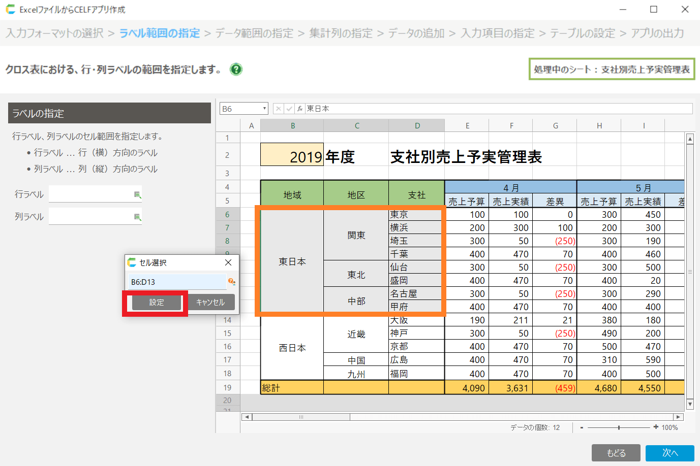Go back with the もどる button
Image resolution: width=700 pixels, height=466 pixels.
[616, 453]
